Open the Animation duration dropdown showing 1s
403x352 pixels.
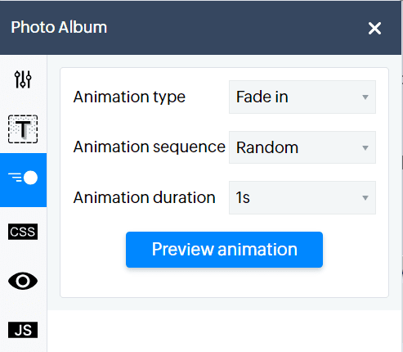pos(302,197)
